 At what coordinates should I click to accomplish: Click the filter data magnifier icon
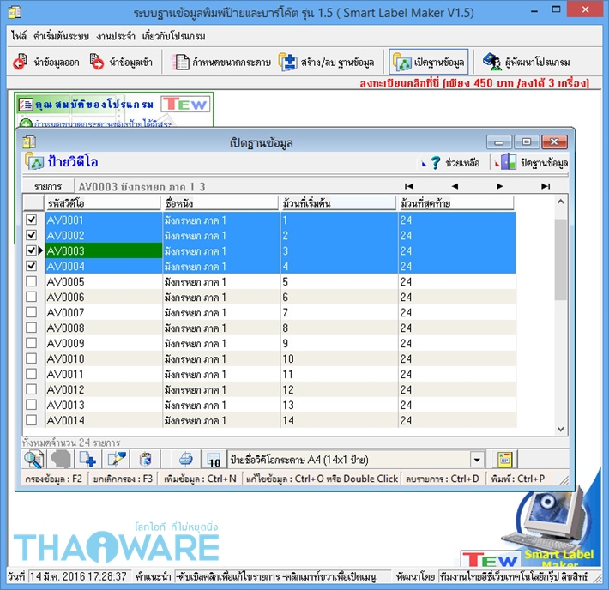(34, 460)
